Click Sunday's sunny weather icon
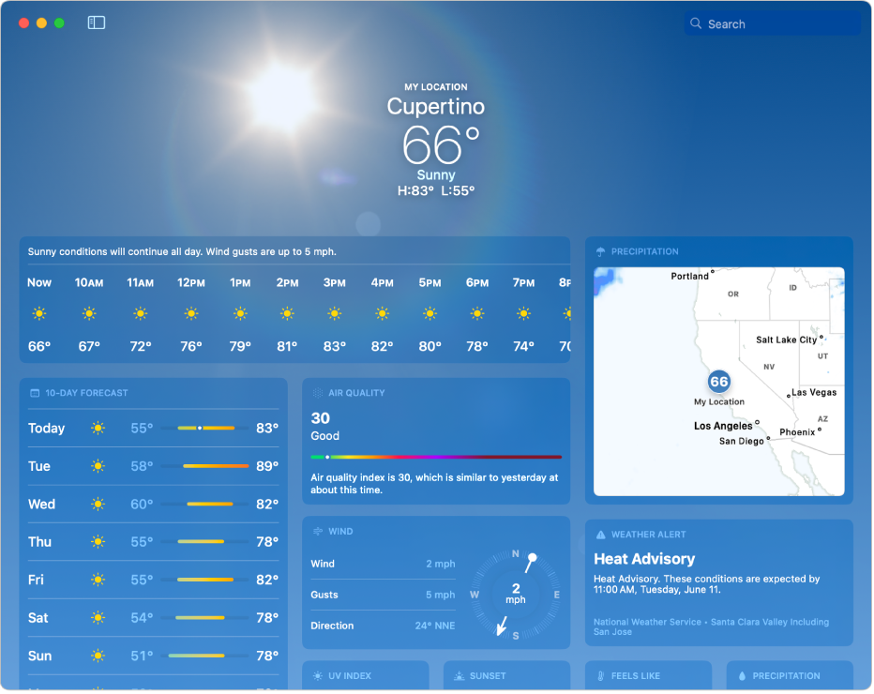This screenshot has width=874, height=694. (98, 656)
